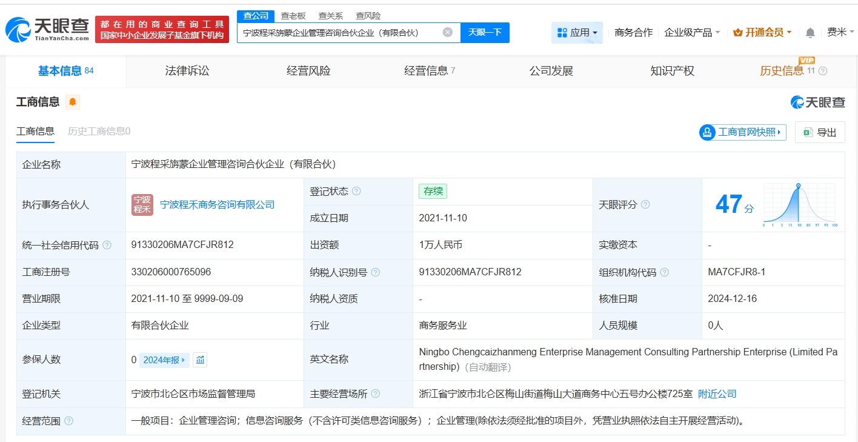Image resolution: width=858 pixels, height=442 pixels.
Task: Click the bank icon beside 2024年报
Action: pyautogui.click(x=200, y=360)
